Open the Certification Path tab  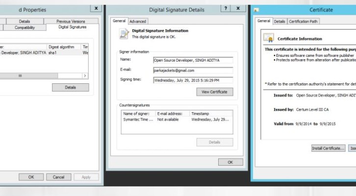[x=304, y=21]
